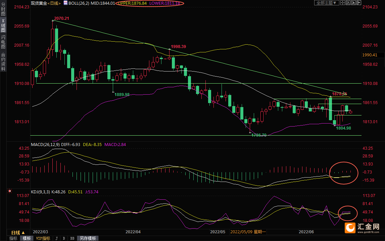Open the 日线 period selector
This screenshot has width=385, height=241.
[x=18, y=232]
